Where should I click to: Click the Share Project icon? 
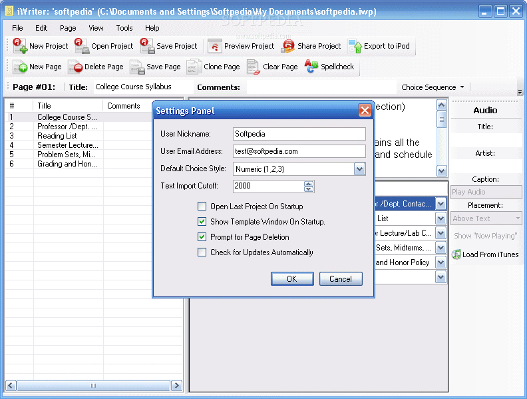pos(287,46)
